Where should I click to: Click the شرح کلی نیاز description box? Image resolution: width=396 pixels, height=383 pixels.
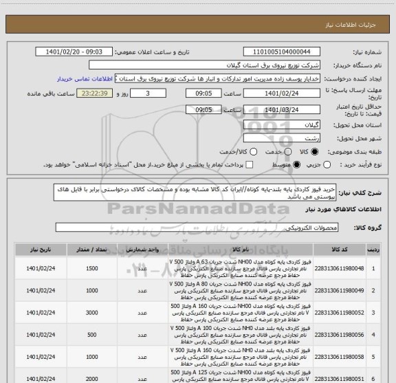pos(195,193)
